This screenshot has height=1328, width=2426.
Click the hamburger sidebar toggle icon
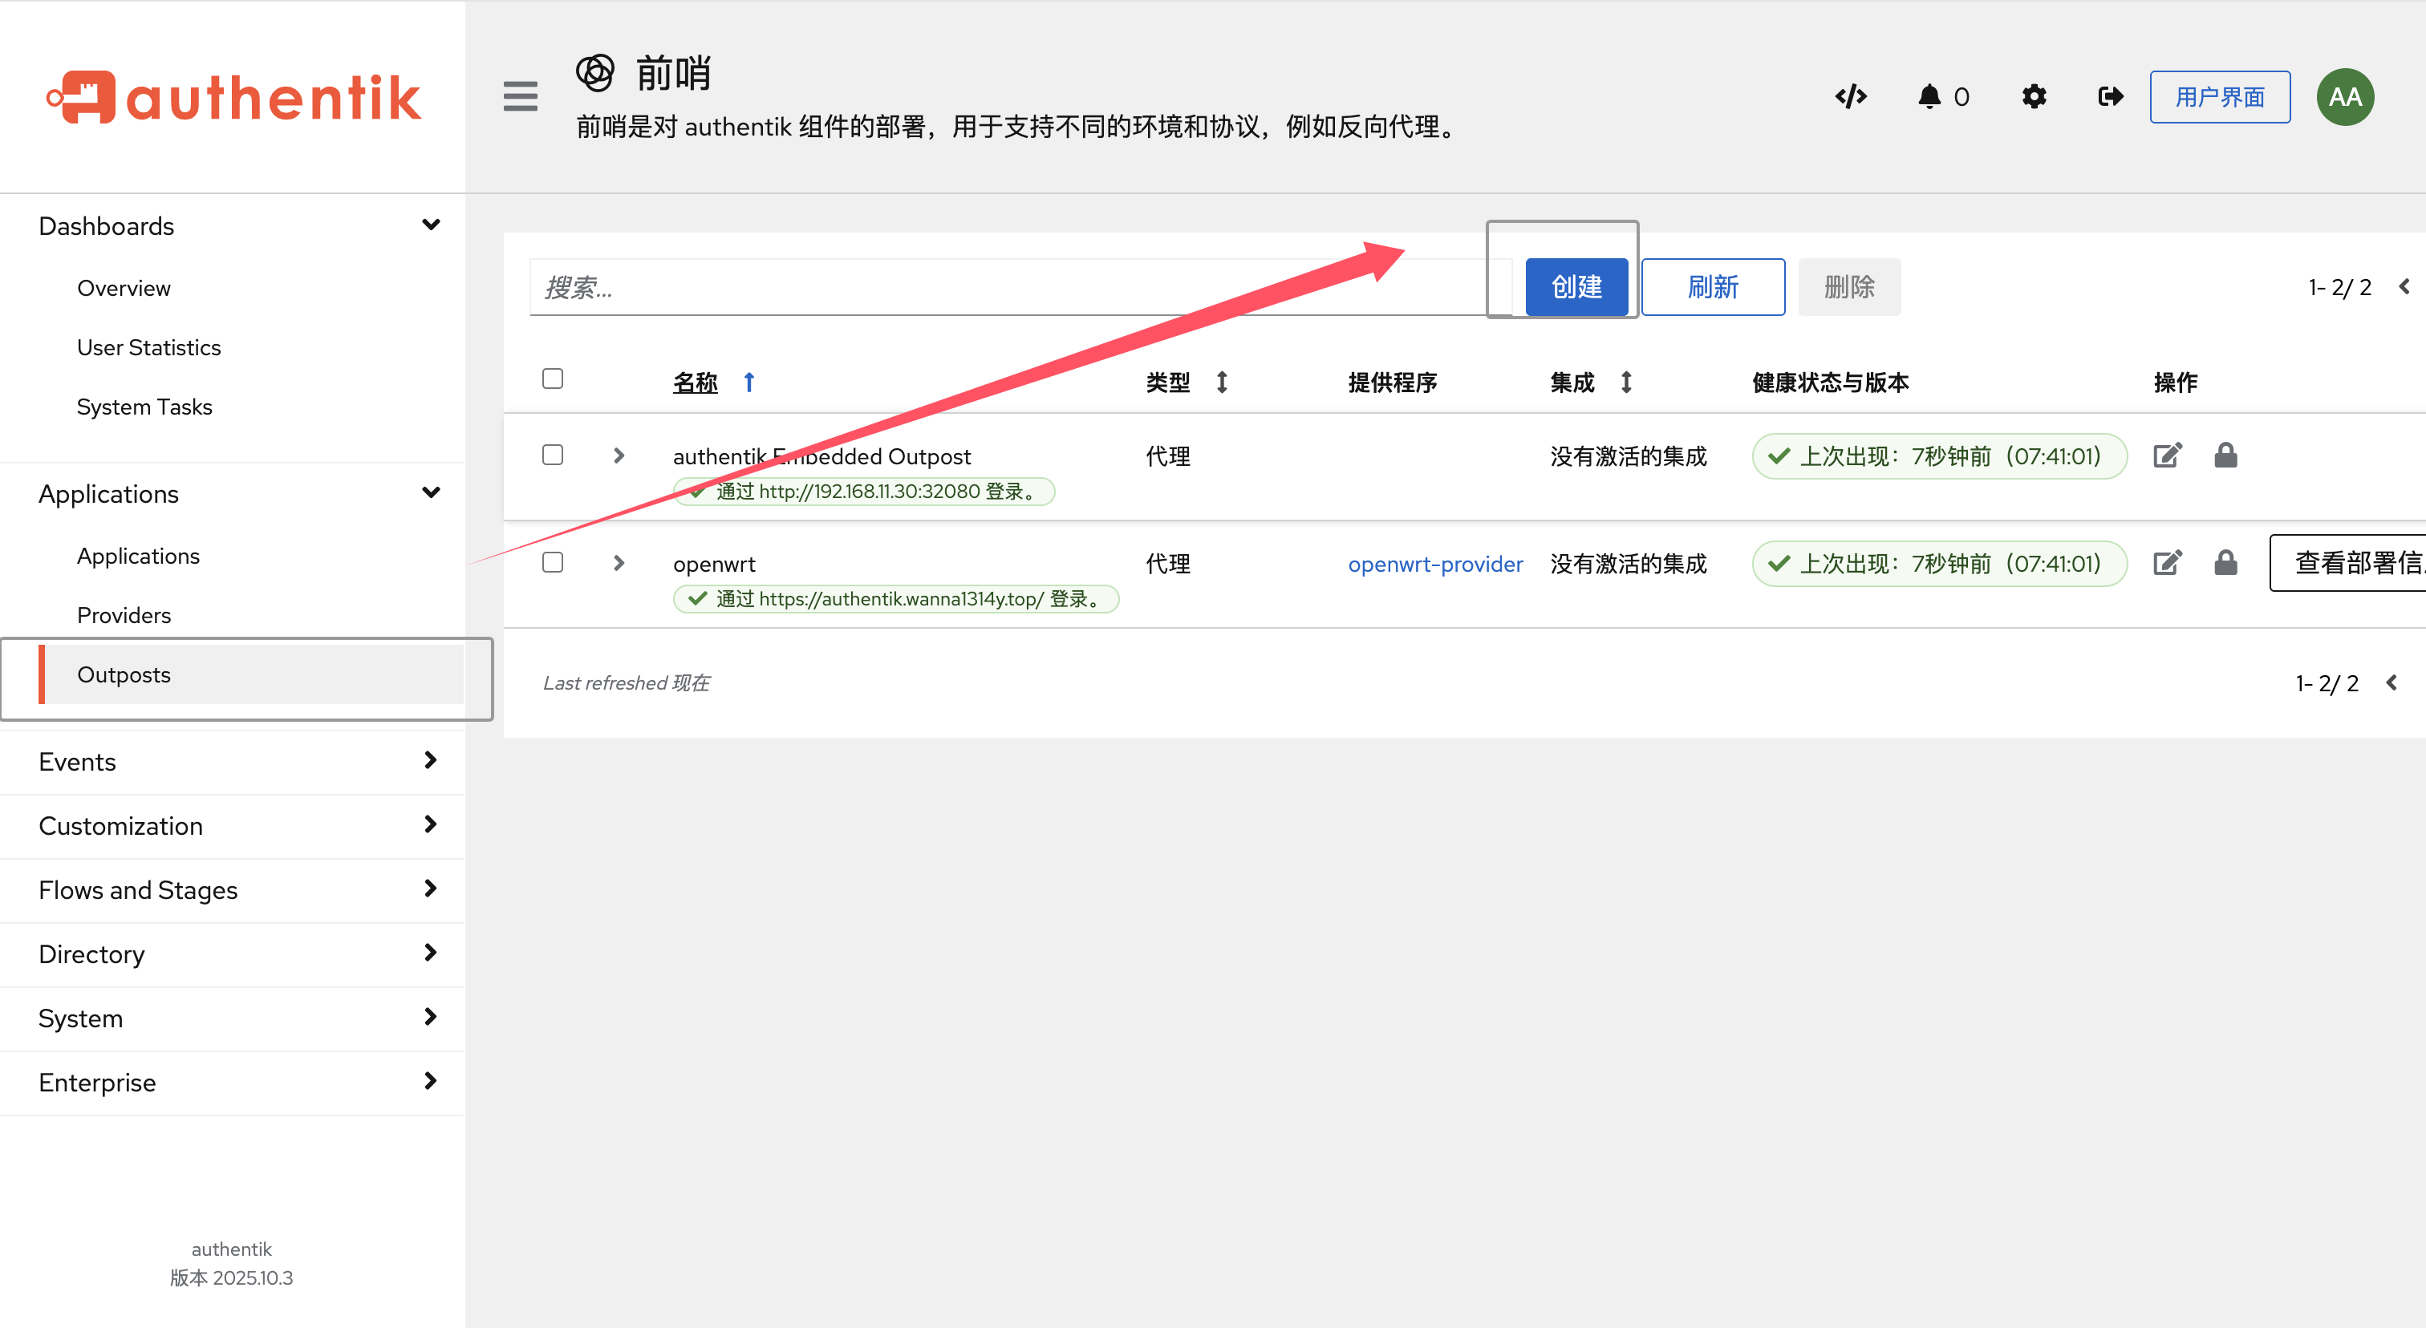(520, 96)
